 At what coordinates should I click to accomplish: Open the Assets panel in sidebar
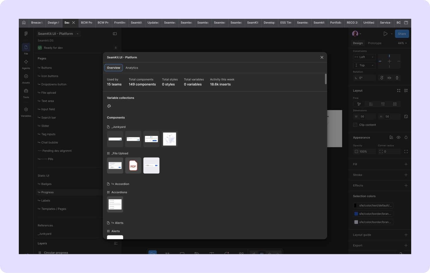coord(26,76)
